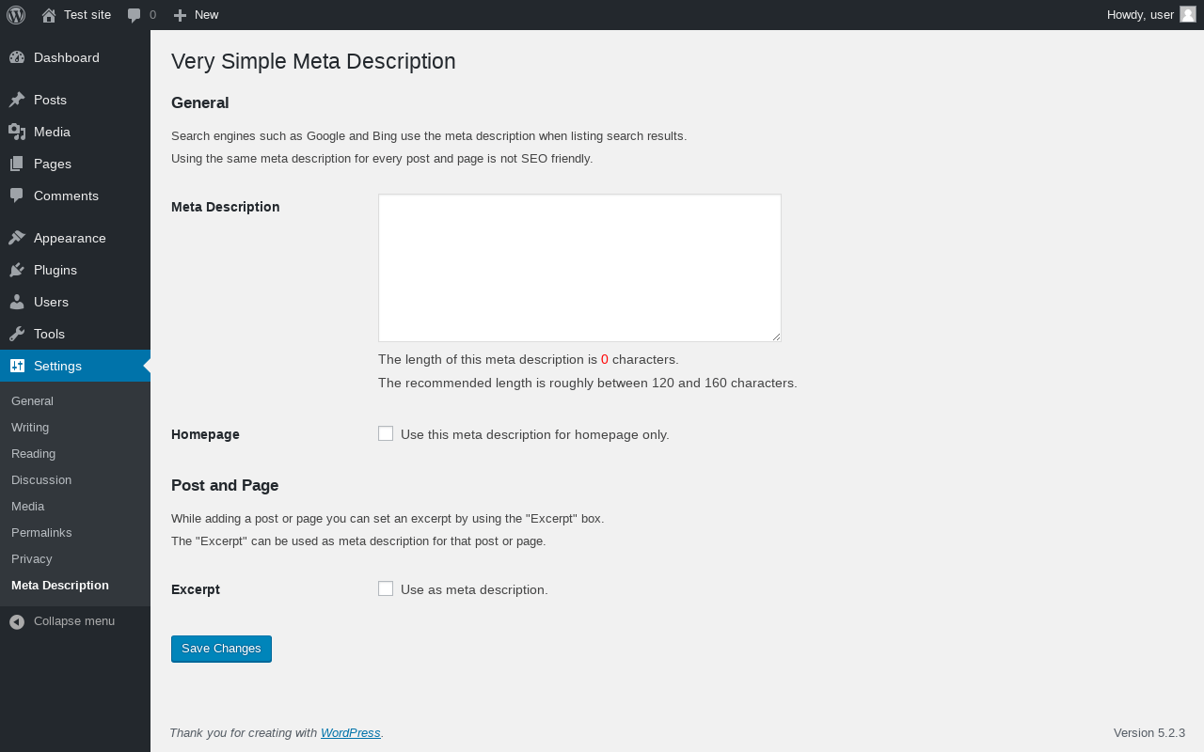Click the Tools wrench icon

(17, 334)
